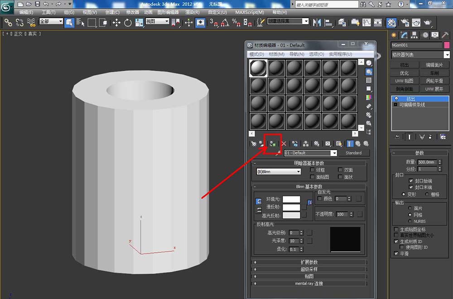Click Configure Modifier Sets icon under stack

(x=443, y=137)
